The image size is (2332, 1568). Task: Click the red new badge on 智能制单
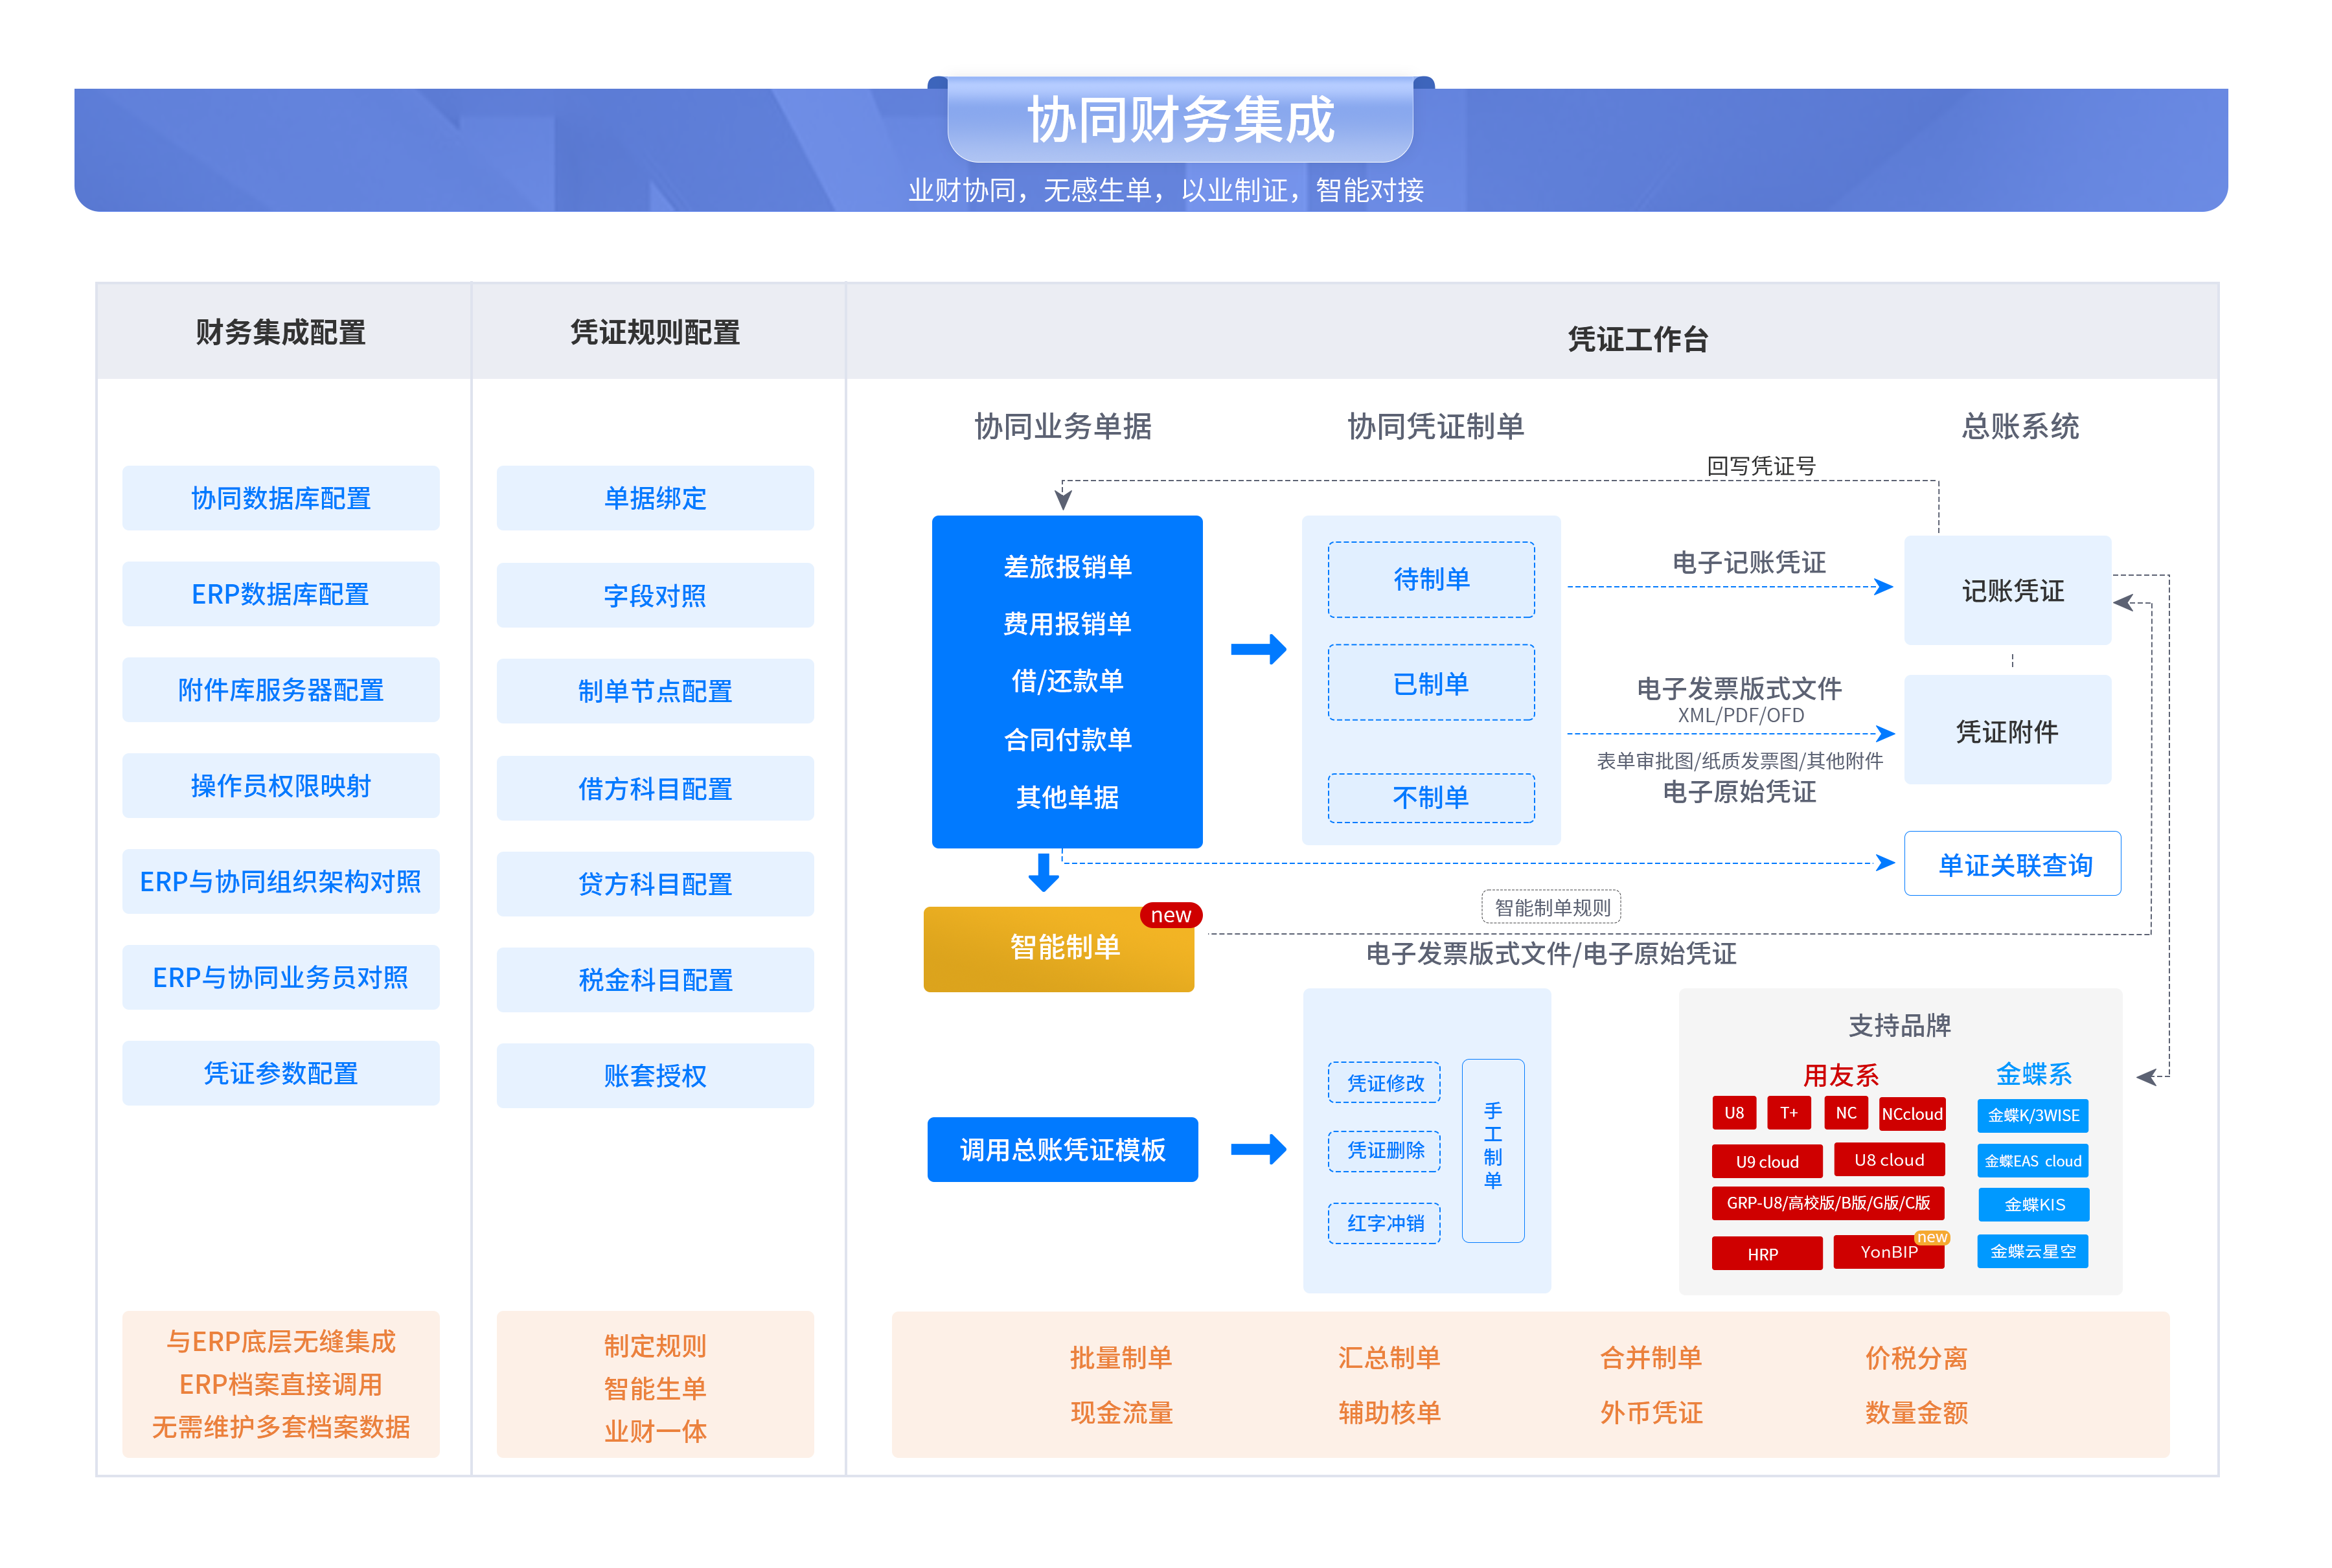click(x=1170, y=915)
